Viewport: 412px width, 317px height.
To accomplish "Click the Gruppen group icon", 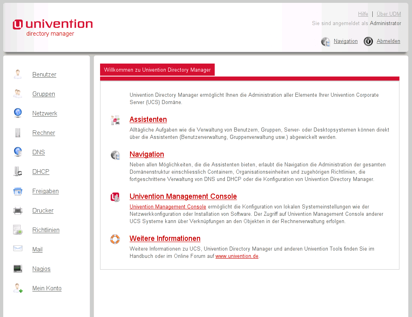I will click(18, 94).
